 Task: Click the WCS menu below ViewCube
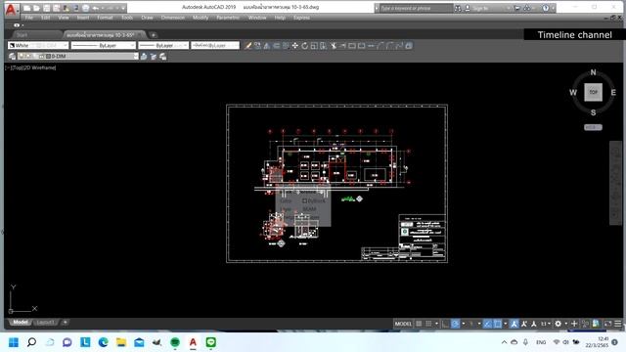click(593, 127)
